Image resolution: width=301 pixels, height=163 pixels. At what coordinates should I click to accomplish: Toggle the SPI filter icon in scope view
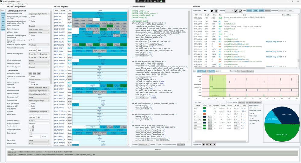201,71
